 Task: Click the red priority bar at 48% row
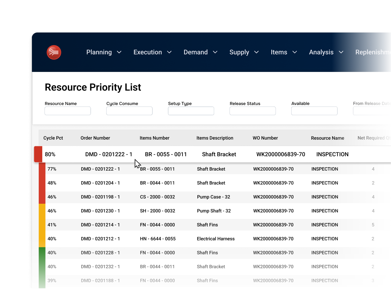point(42,183)
